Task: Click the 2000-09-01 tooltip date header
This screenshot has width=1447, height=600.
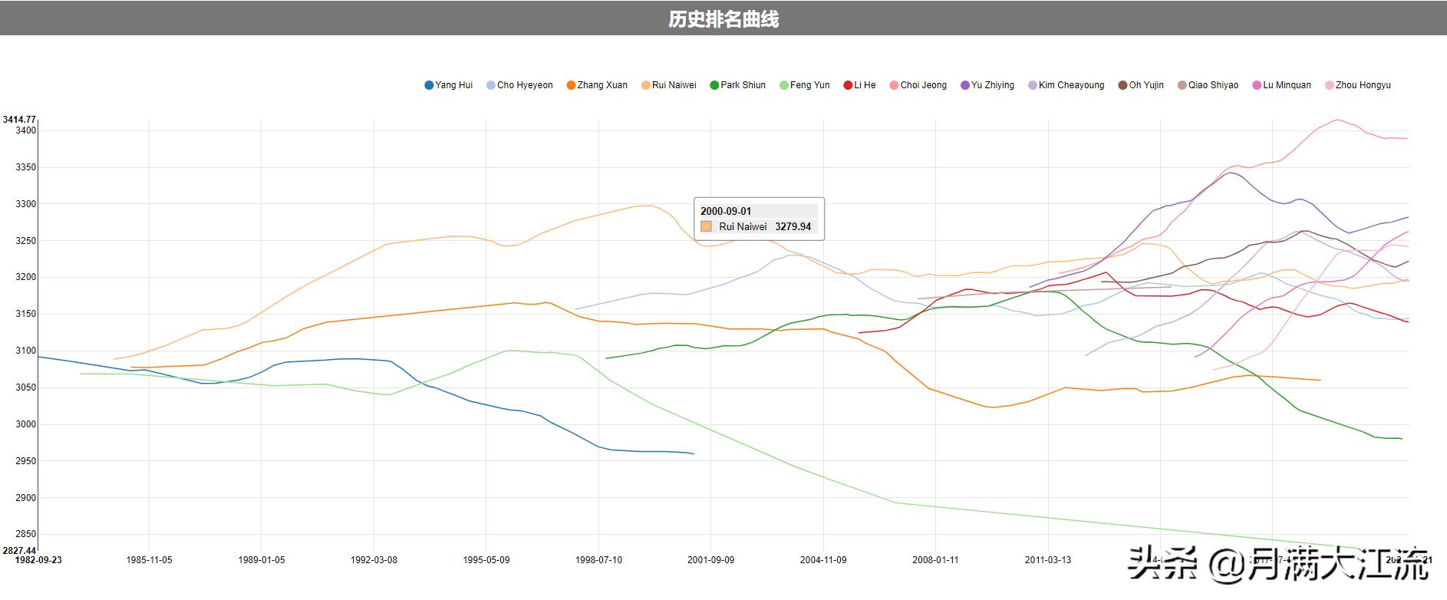Action: click(726, 211)
